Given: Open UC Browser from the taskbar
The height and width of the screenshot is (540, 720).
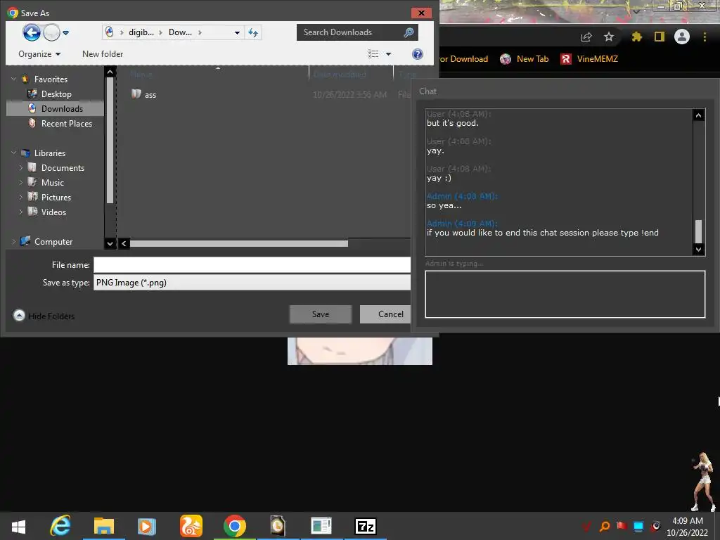Looking at the screenshot, I should pyautogui.click(x=191, y=526).
